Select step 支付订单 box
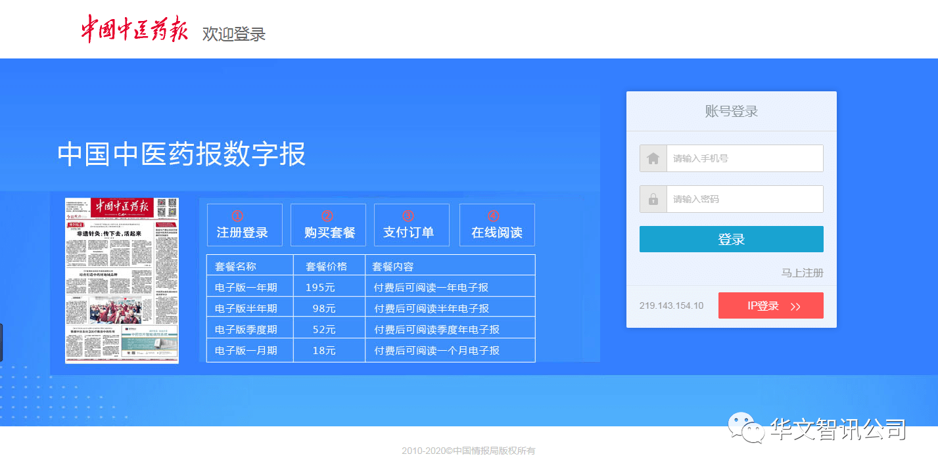938x471 pixels. coord(411,225)
